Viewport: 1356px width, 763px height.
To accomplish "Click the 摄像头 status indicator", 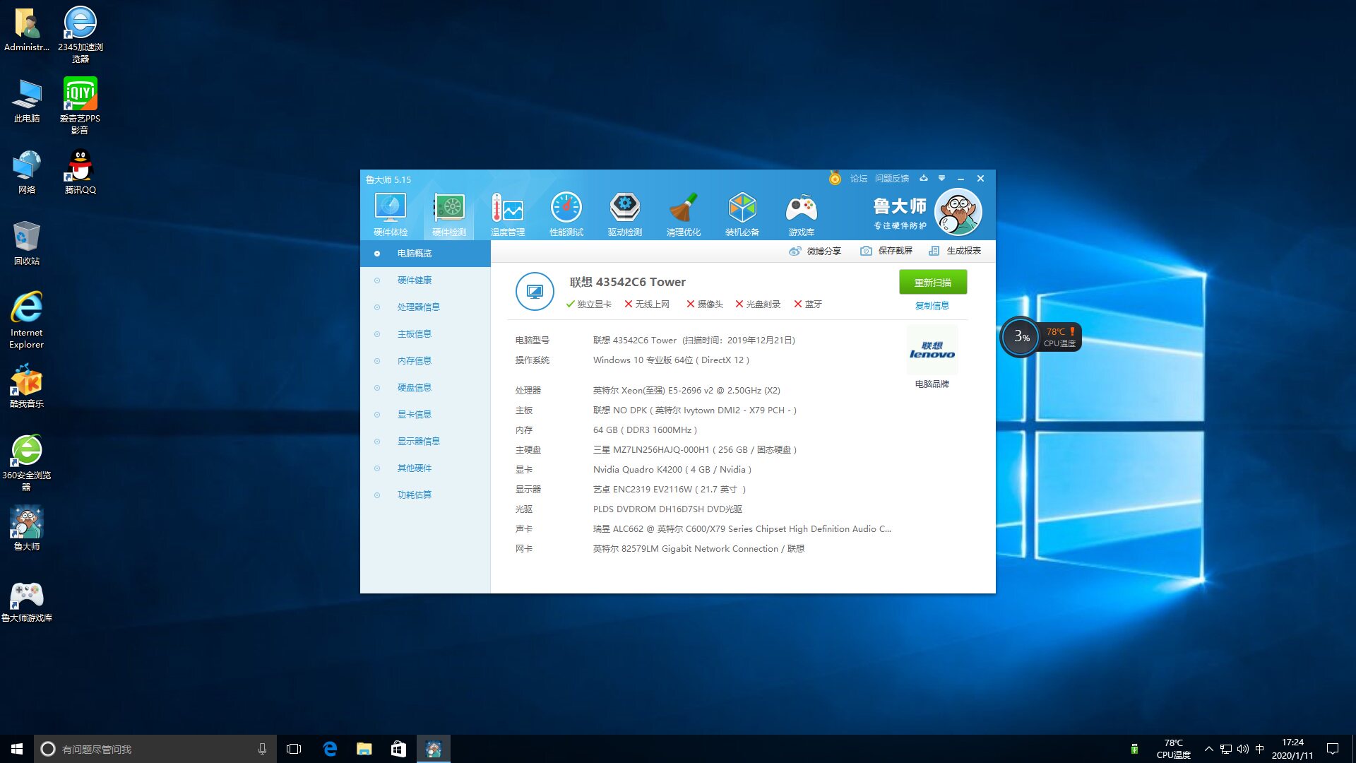I will point(705,304).
